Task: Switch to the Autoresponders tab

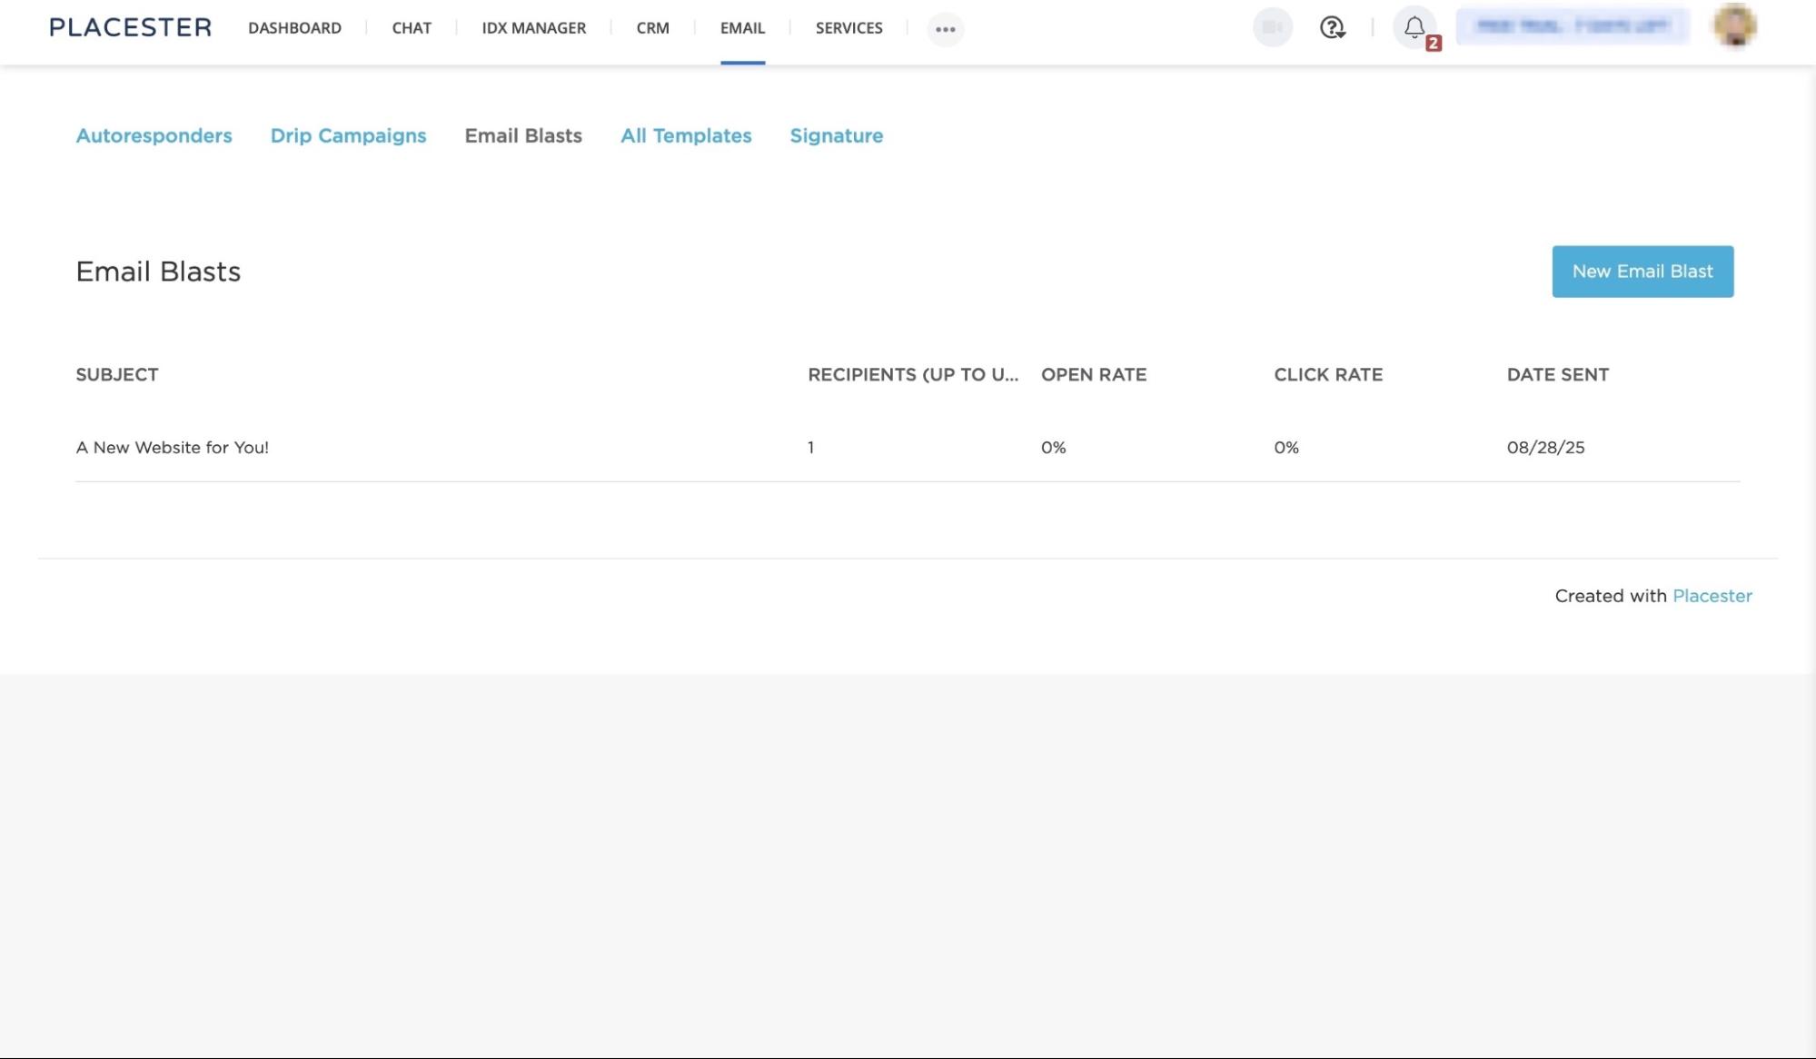Action: click(x=154, y=135)
